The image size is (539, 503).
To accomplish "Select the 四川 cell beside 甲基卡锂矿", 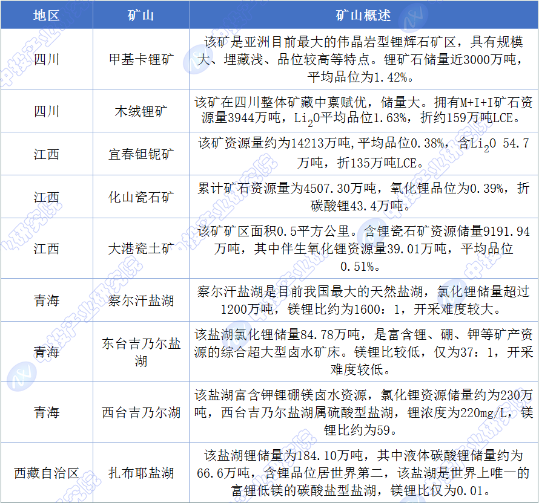I will [x=47, y=60].
